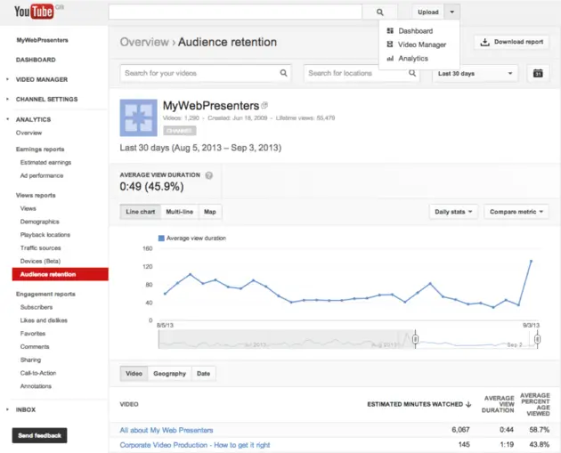Select the Date table tab
The height and width of the screenshot is (453, 561).
203,374
